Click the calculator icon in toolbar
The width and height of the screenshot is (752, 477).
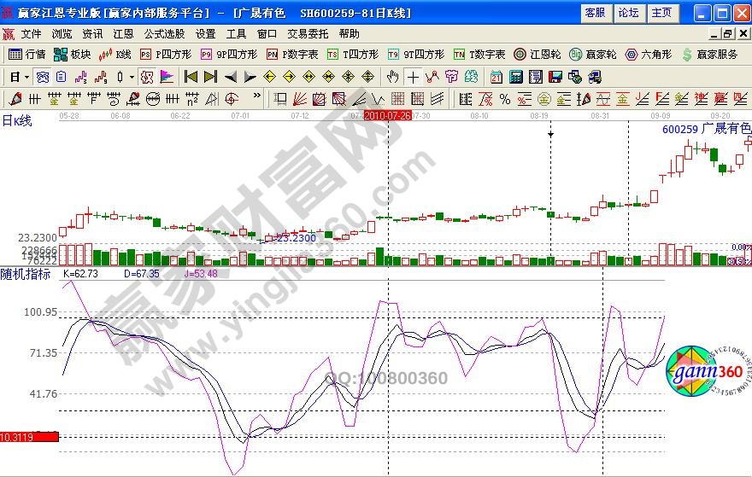pyautogui.click(x=515, y=77)
